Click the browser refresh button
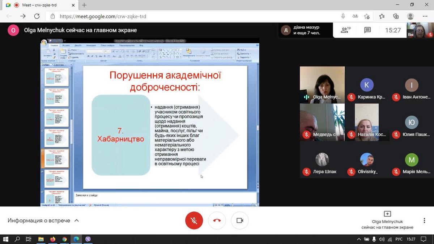The height and width of the screenshot is (244, 434). click(37, 16)
